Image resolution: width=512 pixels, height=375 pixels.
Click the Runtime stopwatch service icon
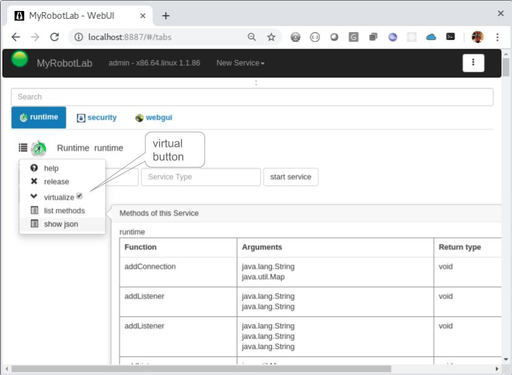click(x=39, y=149)
